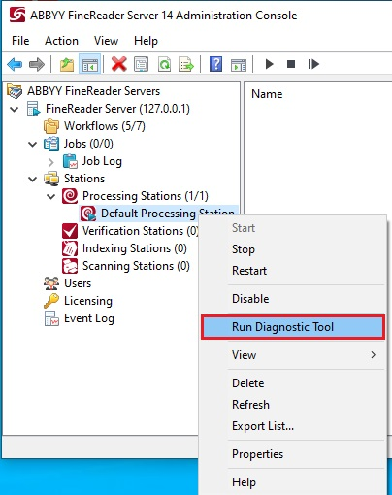Screen dimensions: 392x495
Task: Collapse the Processing Stations (1/1) node
Action: (x=51, y=196)
